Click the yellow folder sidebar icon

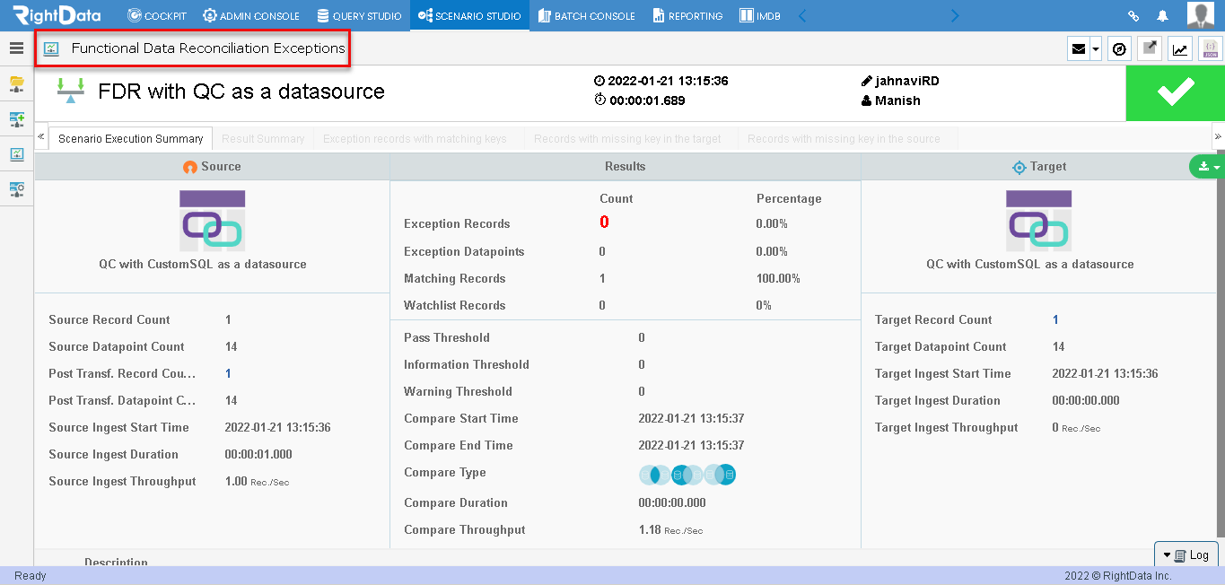pos(16,84)
